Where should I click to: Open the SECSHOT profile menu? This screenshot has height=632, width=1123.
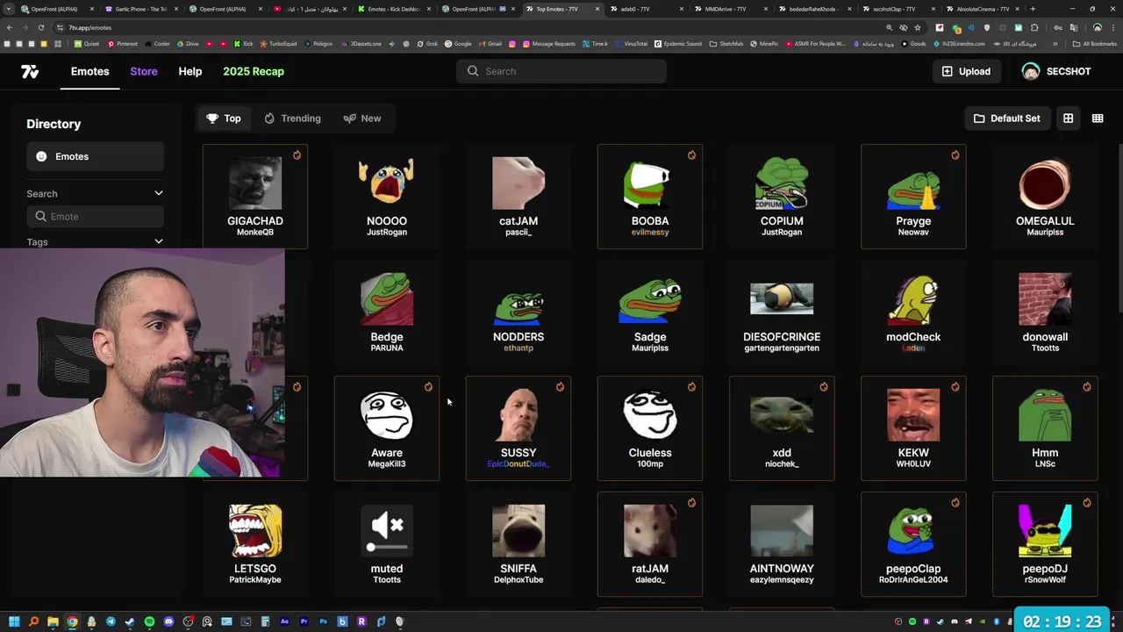1056,71
